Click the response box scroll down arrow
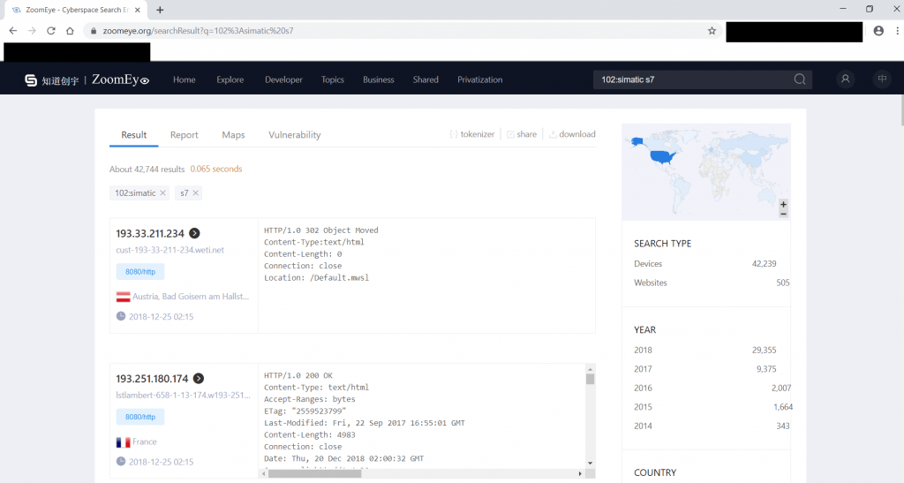 (590, 464)
